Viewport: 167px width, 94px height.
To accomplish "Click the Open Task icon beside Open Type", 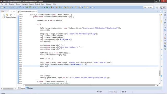I will (67, 7).
